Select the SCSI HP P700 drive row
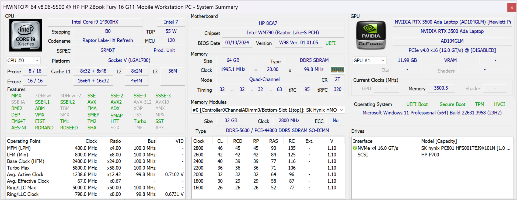 (x=362, y=155)
